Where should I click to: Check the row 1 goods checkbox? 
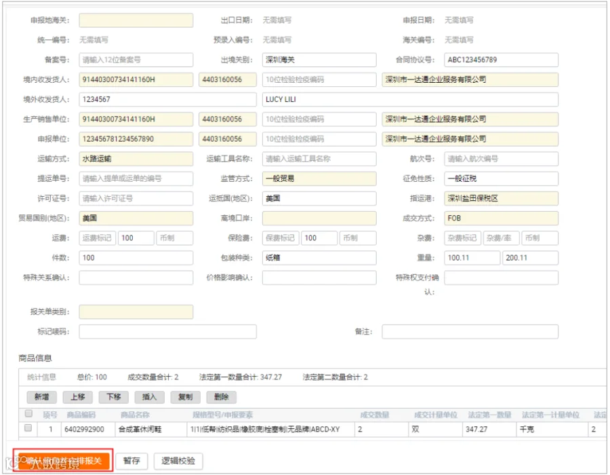(x=28, y=428)
